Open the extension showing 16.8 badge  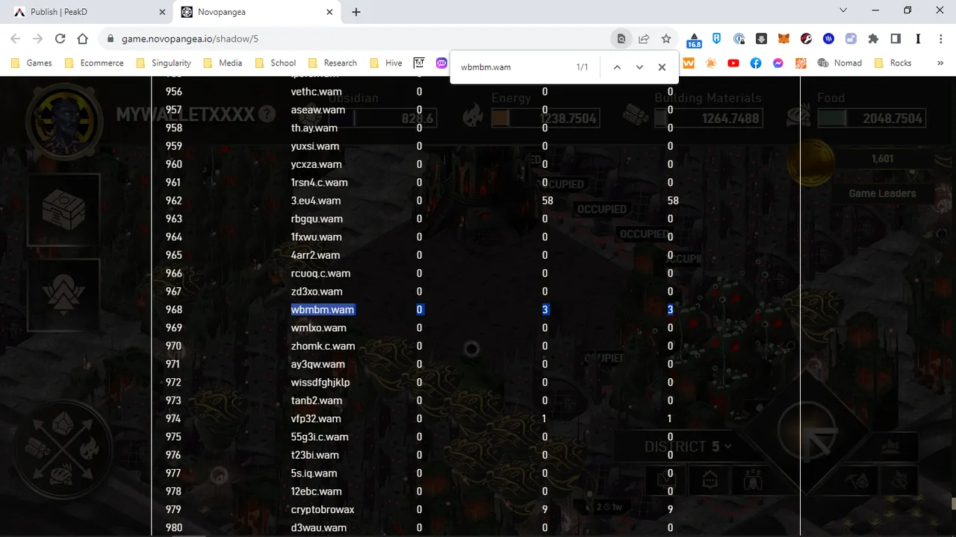(694, 40)
